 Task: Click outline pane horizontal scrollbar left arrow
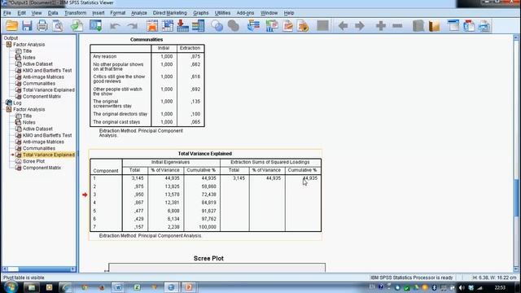click(5, 269)
